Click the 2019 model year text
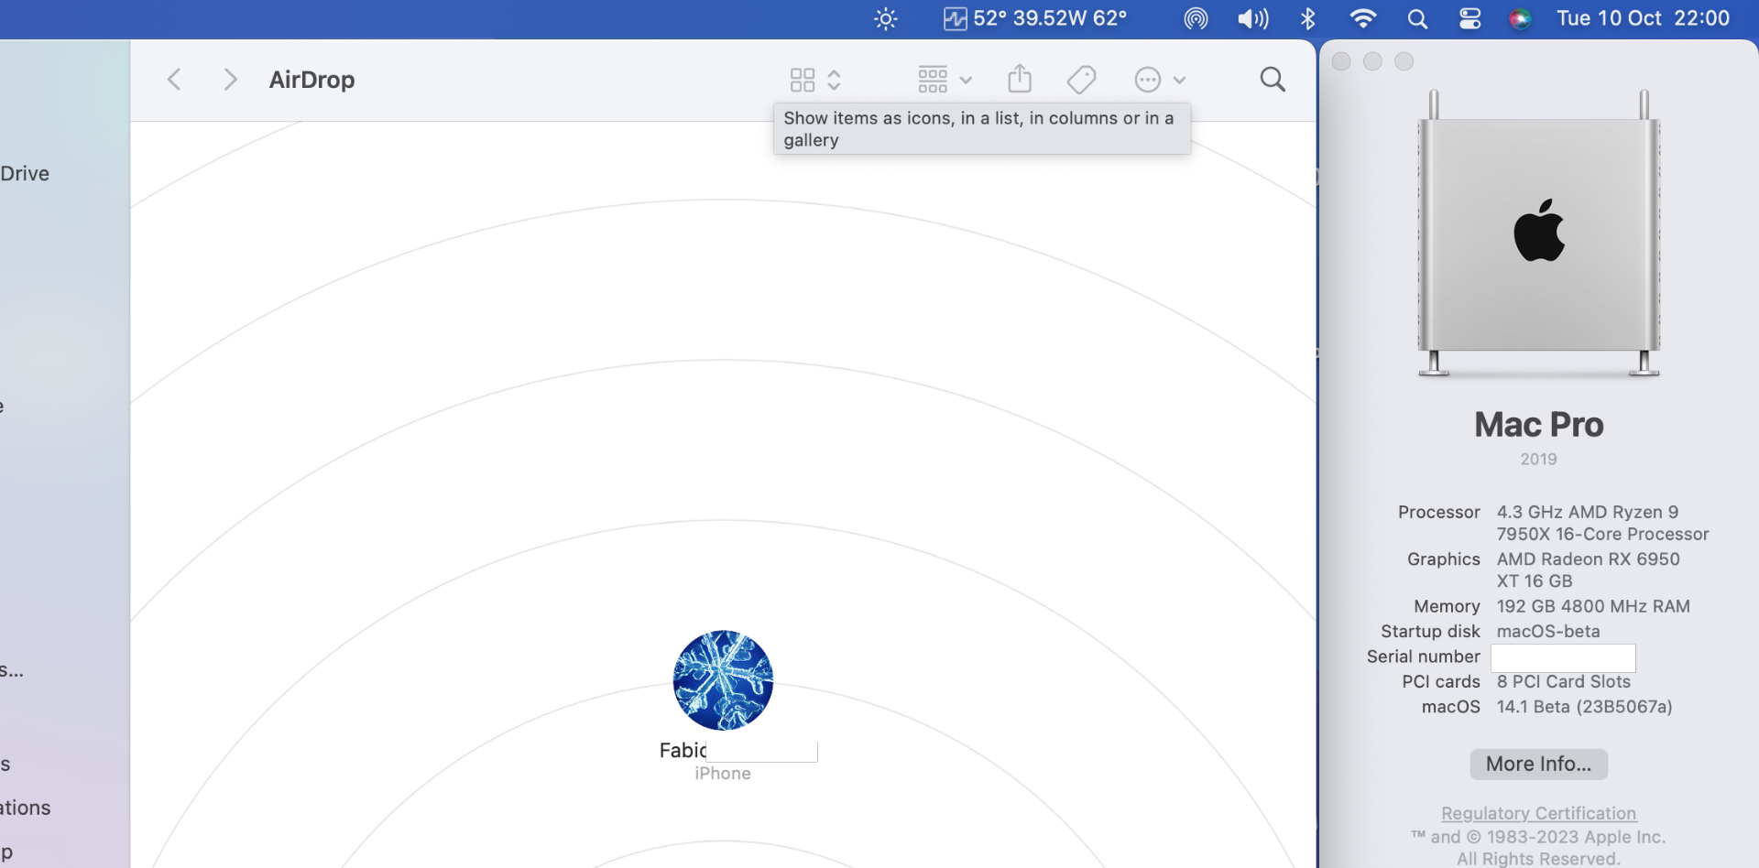Viewport: 1759px width, 868px height. 1539,459
